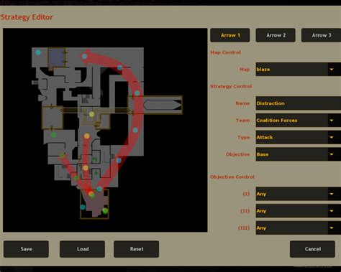Select the Arrow 1 button

(230, 35)
